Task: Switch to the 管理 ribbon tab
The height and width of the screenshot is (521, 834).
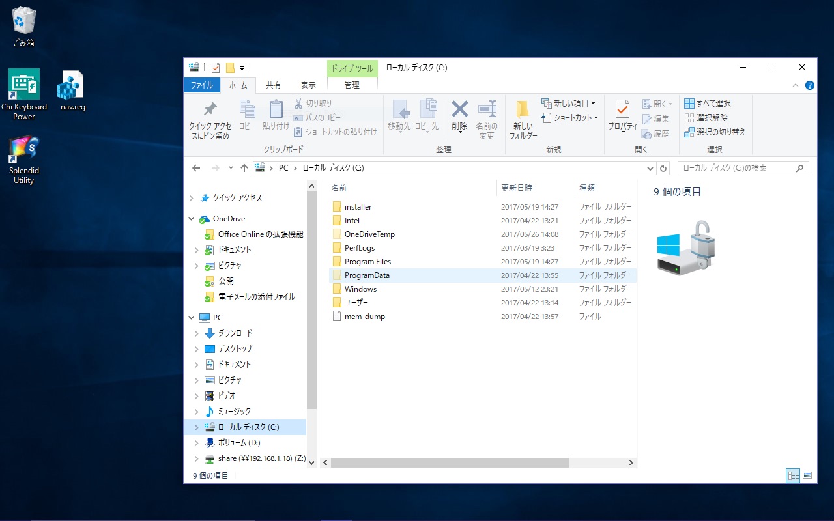Action: tap(352, 85)
